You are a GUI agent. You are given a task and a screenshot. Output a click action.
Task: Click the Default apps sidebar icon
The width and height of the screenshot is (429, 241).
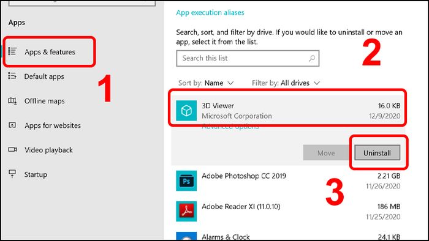[12, 76]
